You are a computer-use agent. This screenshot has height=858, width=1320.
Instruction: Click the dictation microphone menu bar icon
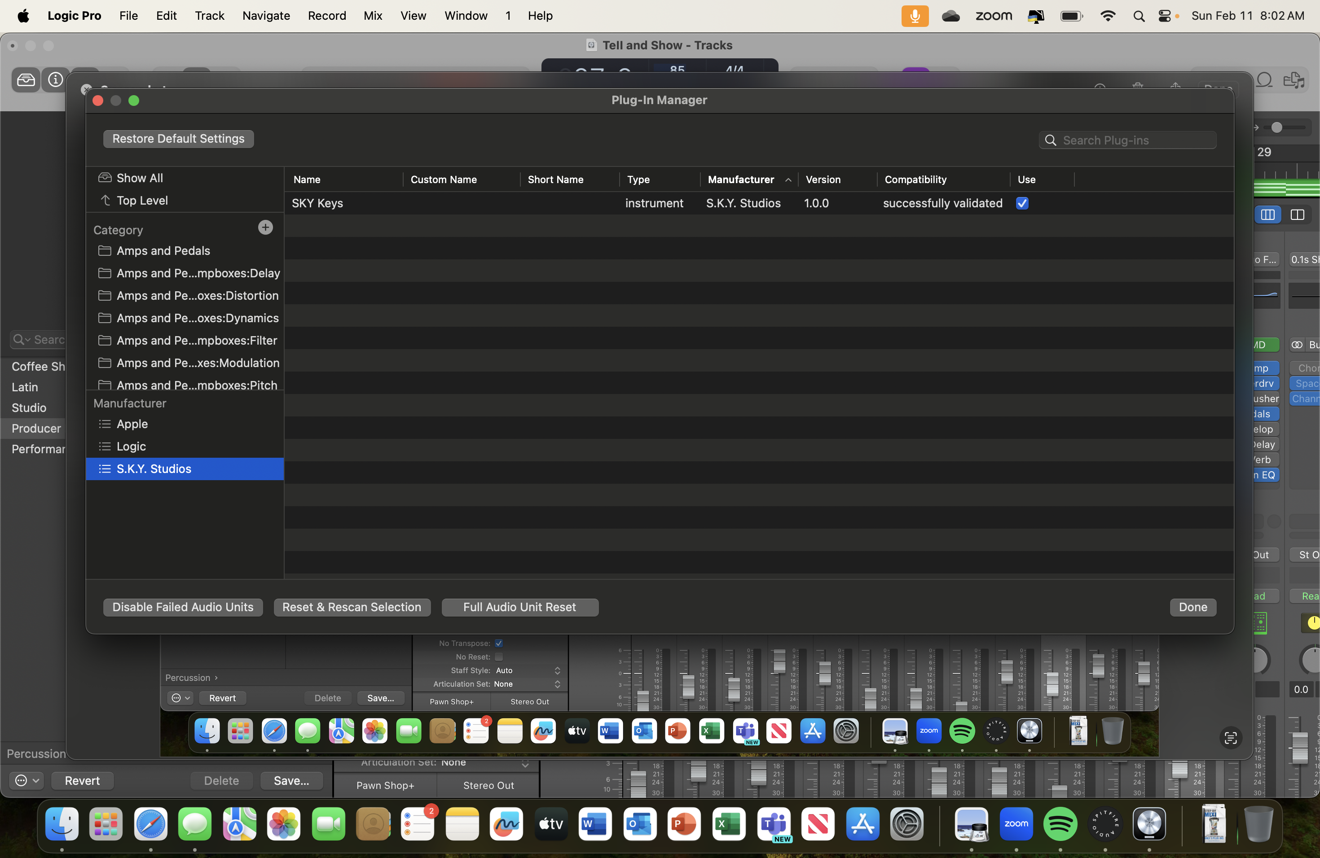pos(915,16)
